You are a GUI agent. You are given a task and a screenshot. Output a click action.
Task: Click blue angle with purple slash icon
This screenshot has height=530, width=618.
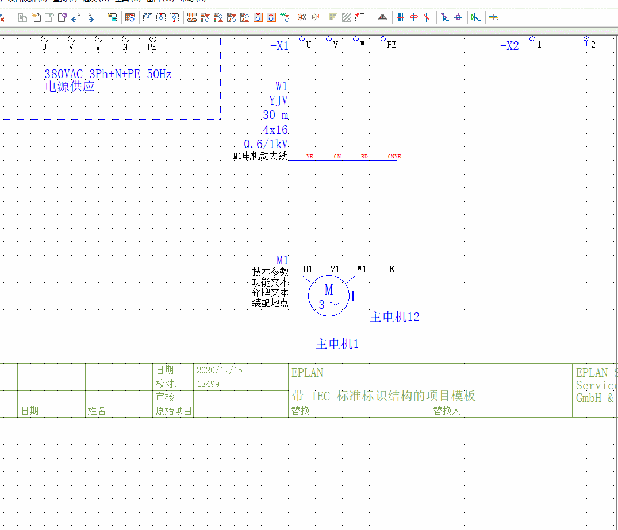coord(445,17)
